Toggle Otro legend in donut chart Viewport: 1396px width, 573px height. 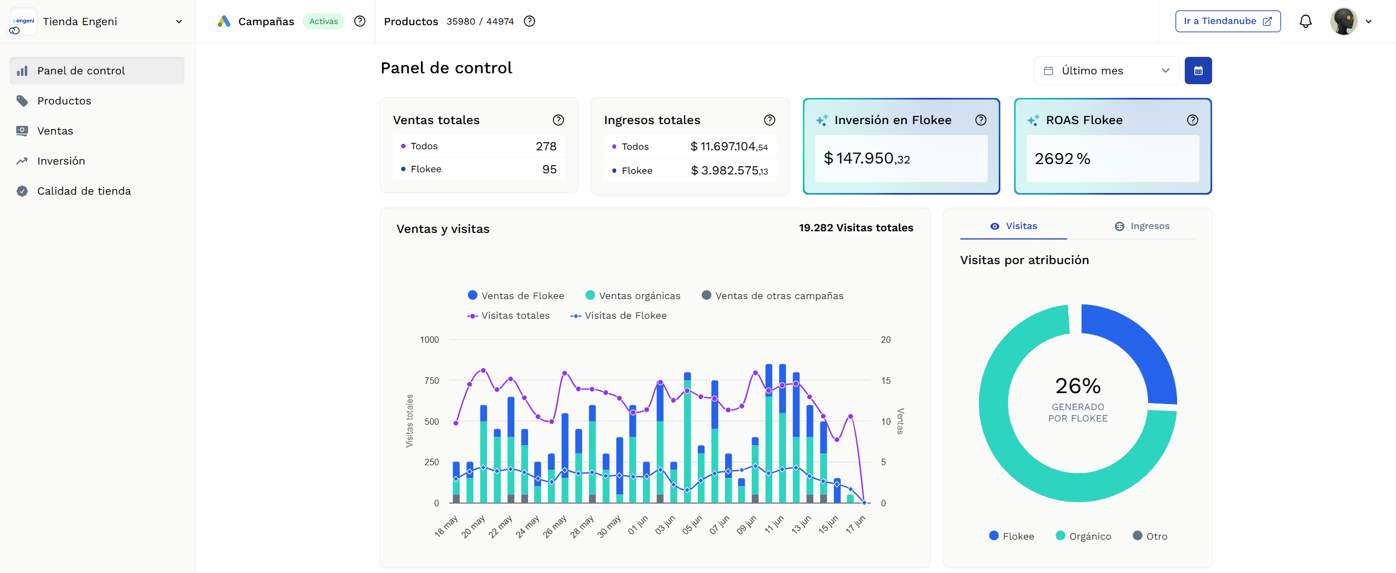click(1150, 536)
